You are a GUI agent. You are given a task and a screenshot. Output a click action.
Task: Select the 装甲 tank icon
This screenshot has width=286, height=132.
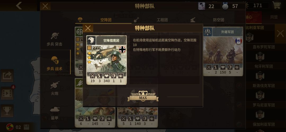[55, 109]
